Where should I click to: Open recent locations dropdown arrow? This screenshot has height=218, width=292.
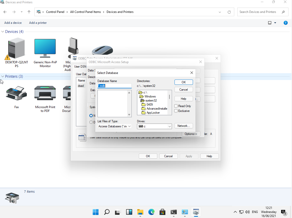pos(22,12)
